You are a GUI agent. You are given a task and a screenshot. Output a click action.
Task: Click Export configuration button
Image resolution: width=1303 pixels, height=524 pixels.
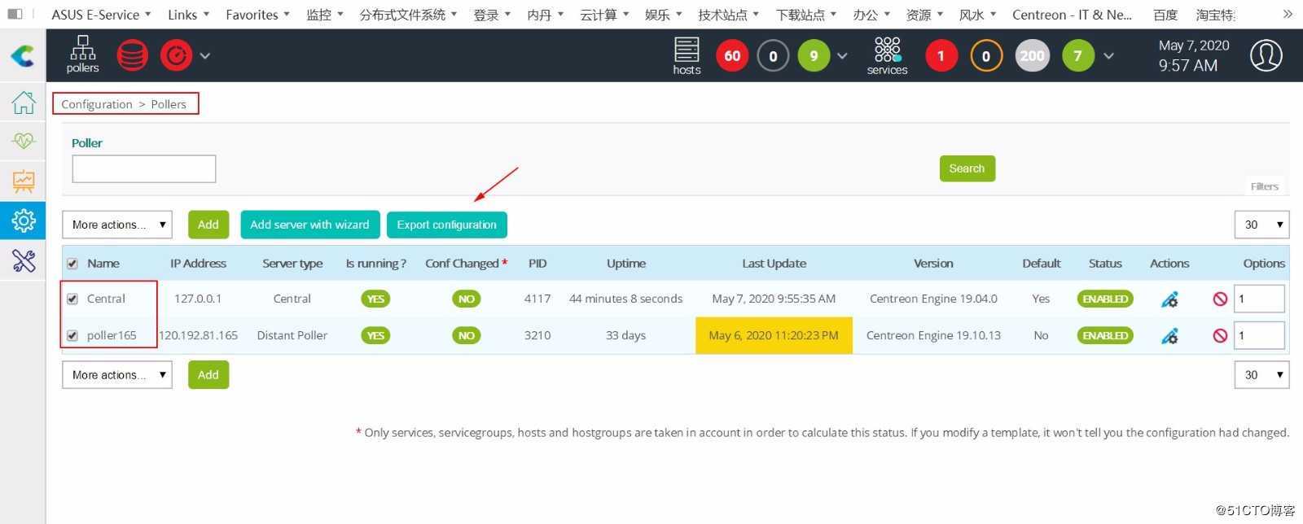point(447,225)
